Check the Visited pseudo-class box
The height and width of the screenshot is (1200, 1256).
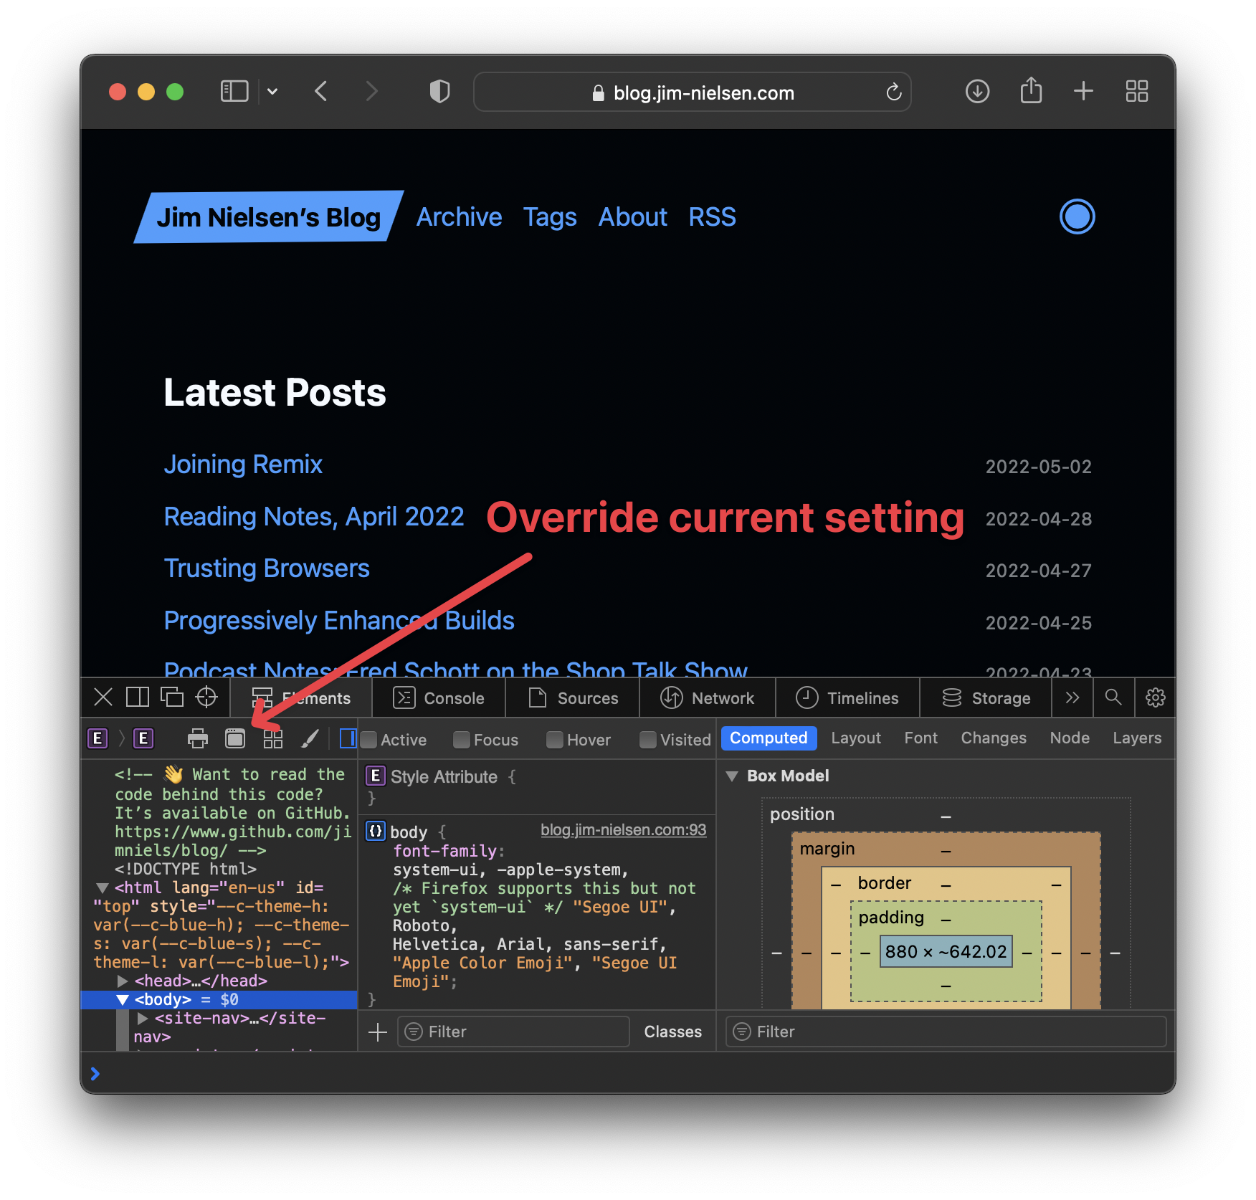point(648,740)
